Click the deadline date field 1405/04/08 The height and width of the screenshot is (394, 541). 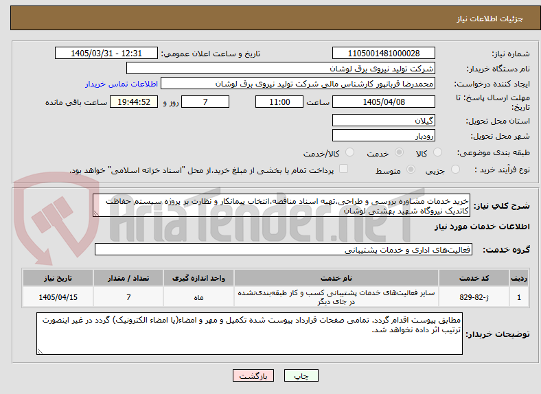[383, 102]
